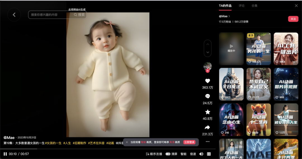Viewport: 302px width, 159px height.
Task: Open 倍速 playback speed menu
Action: (193, 154)
